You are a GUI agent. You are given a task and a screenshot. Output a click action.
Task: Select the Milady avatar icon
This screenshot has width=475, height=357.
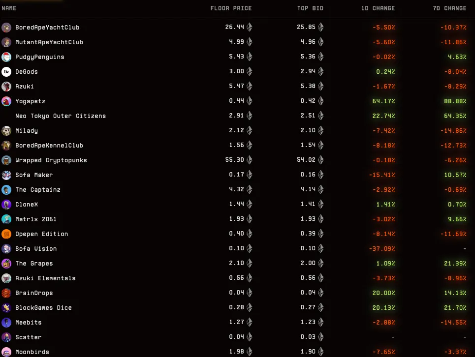tap(6, 131)
